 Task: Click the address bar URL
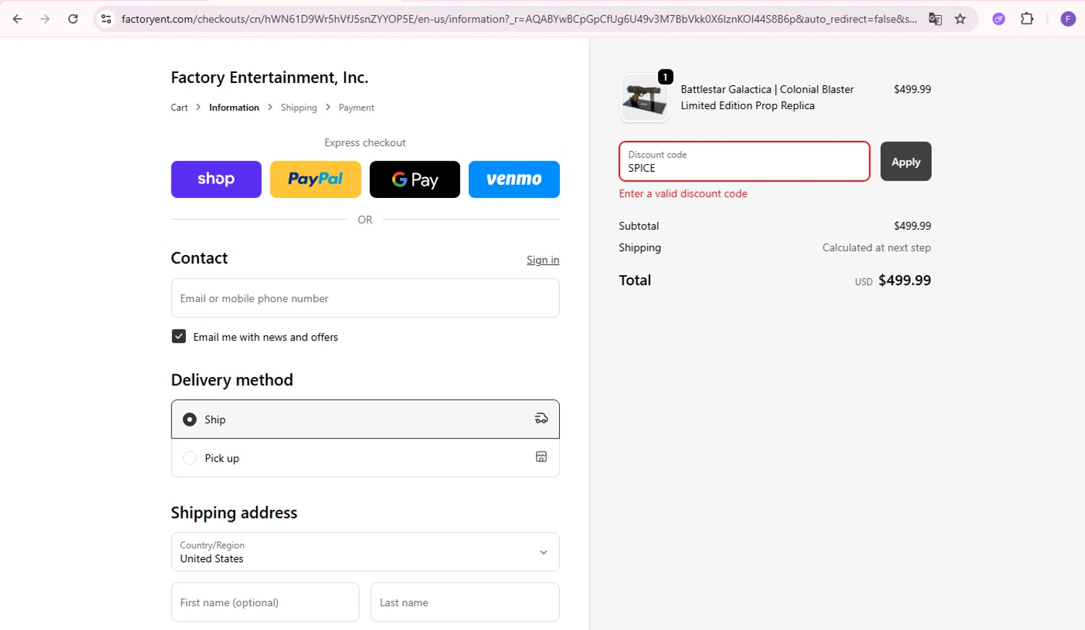519,19
